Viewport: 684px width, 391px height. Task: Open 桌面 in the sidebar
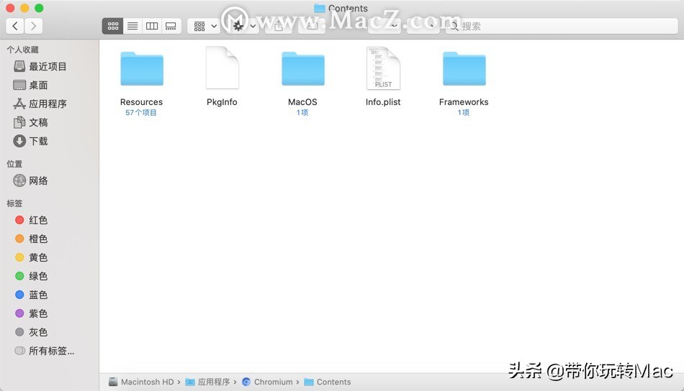pos(30,86)
